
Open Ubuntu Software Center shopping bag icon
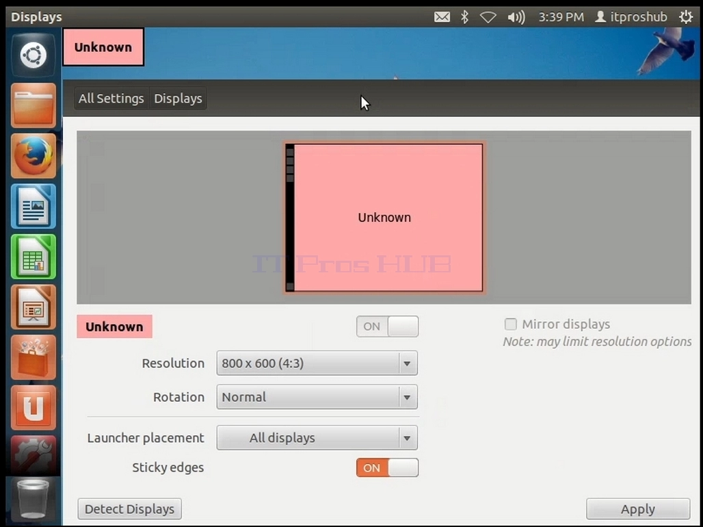pyautogui.click(x=34, y=357)
